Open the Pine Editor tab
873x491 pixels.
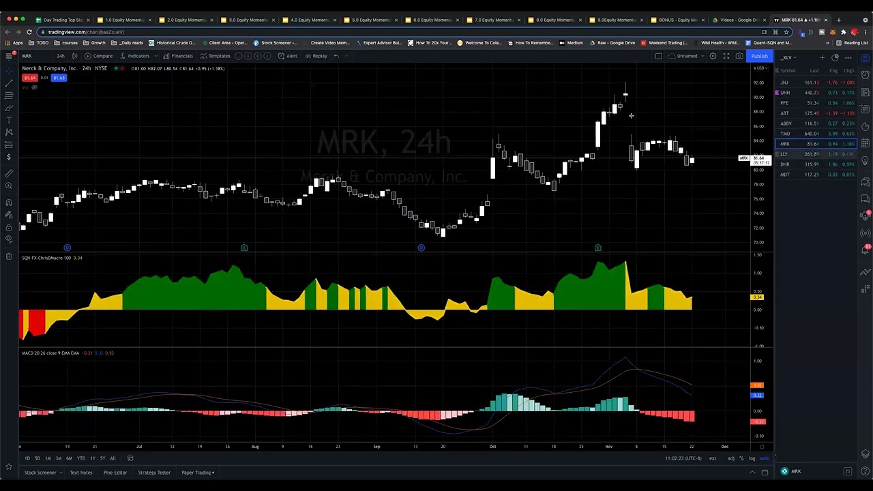point(115,473)
